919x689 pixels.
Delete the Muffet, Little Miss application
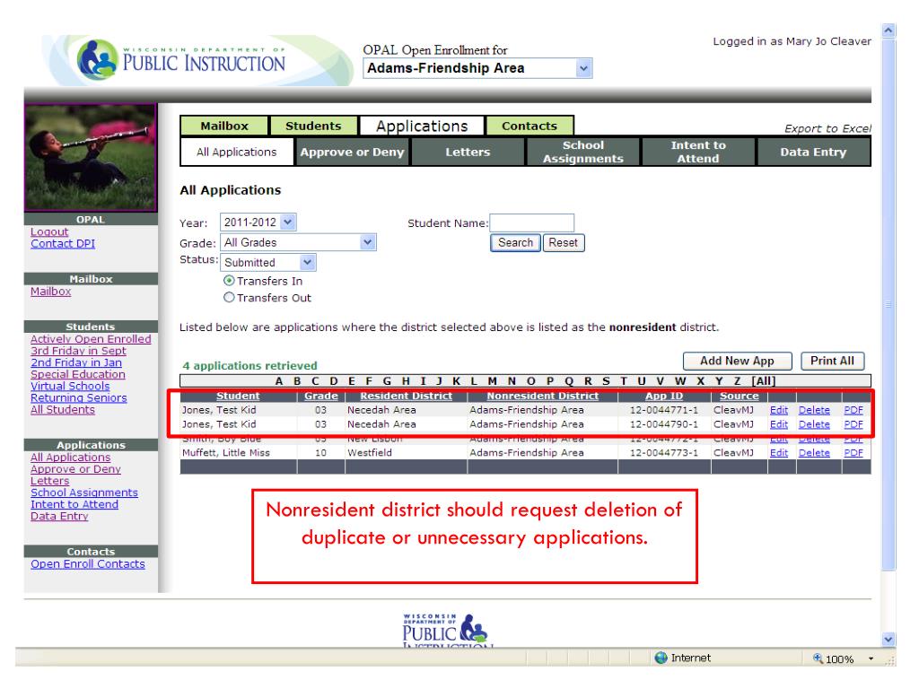pos(814,453)
